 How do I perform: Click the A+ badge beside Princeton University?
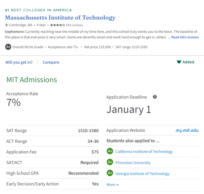tap(110, 162)
